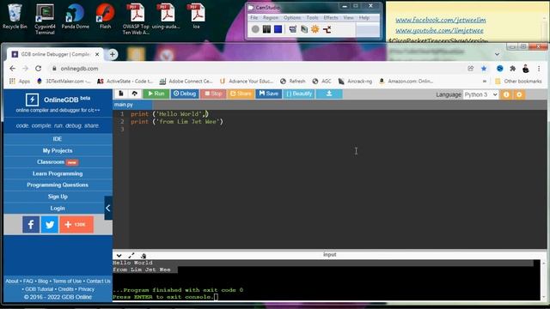Open the FAQ footer link
Screen dimensions: 550x309
(x=28, y=281)
